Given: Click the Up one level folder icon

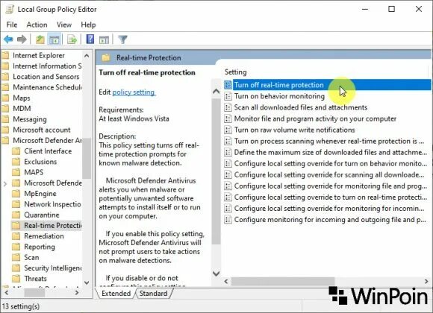Looking at the screenshot, I should coord(40,39).
